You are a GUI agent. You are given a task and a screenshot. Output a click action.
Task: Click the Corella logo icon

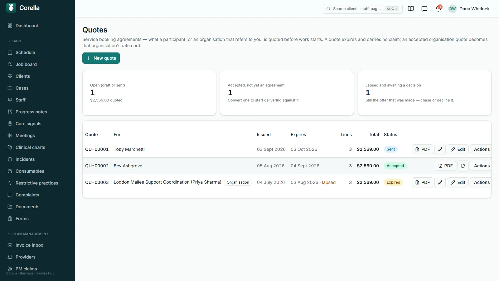11,8
